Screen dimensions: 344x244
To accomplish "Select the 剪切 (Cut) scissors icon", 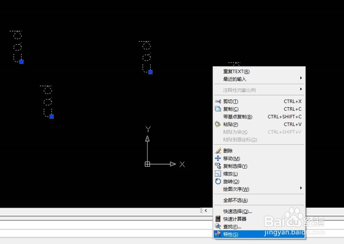I will pos(218,101).
